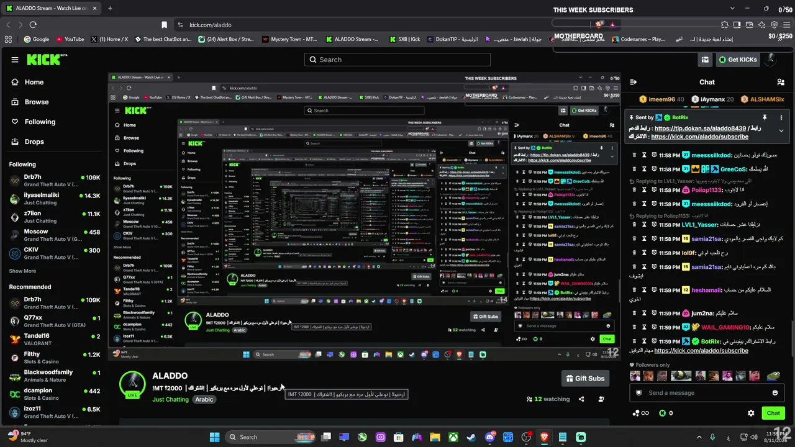
Task: Open the browser apps grid in bookmarks bar
Action: 8,39
